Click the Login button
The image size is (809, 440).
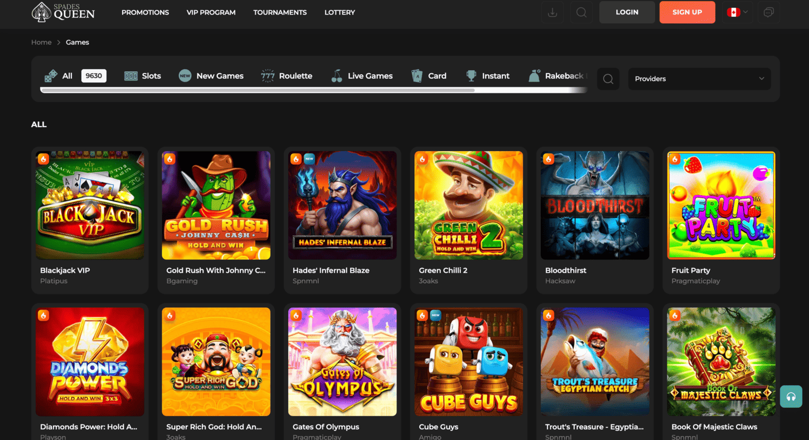[627, 12]
